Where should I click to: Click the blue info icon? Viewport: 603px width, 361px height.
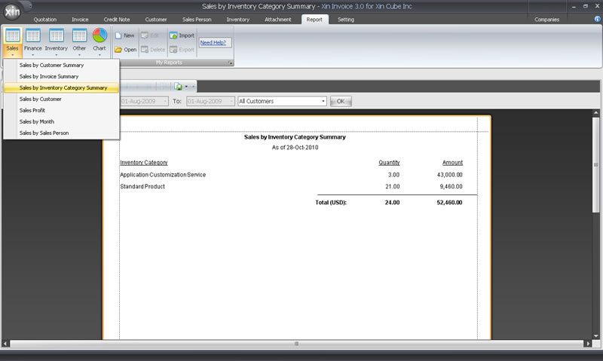tap(597, 19)
